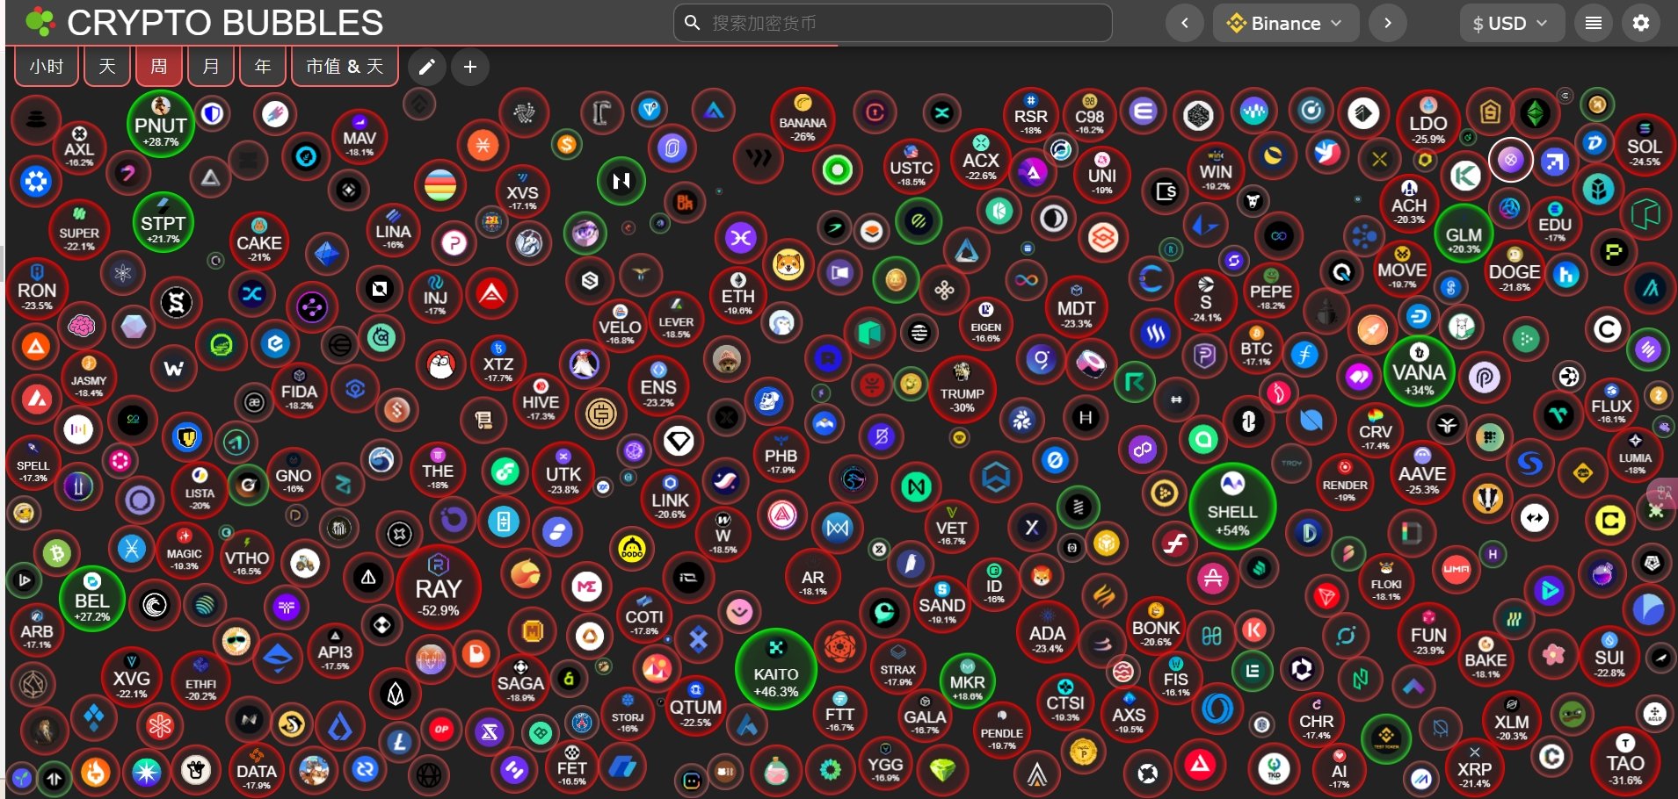Switch to the 天 (day) tab
The width and height of the screenshot is (1678, 799).
107,67
